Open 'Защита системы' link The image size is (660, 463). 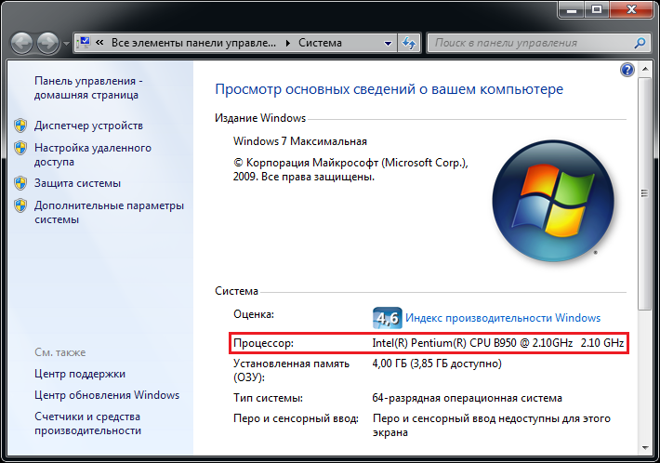click(x=77, y=183)
